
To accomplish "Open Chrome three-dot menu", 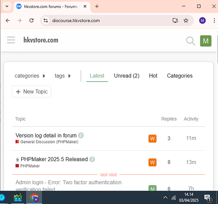I will click(214, 20).
